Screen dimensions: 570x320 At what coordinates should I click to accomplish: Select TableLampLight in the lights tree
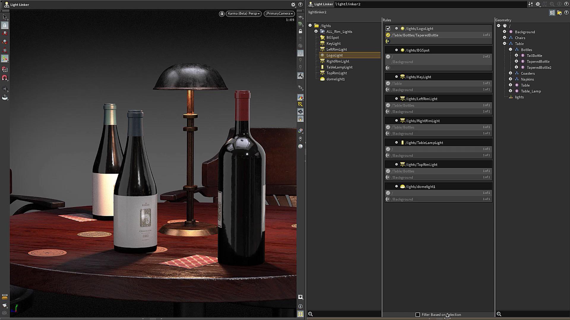tap(339, 67)
